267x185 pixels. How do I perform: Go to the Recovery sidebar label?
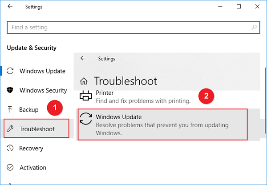31,149
